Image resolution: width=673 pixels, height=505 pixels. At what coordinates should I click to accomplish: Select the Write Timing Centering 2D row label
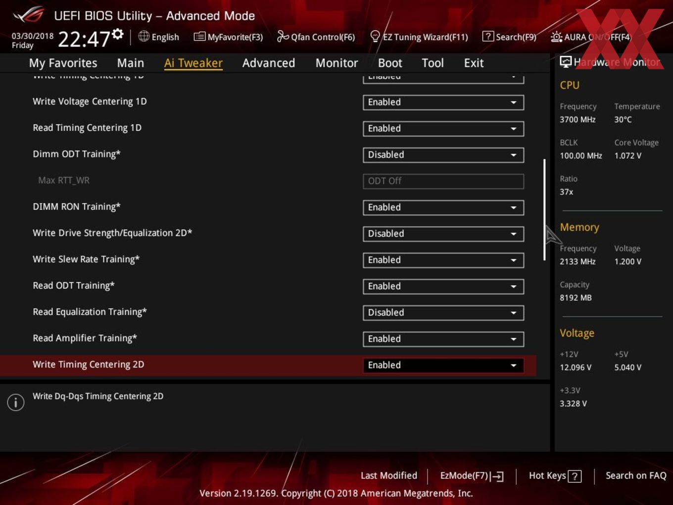click(89, 364)
